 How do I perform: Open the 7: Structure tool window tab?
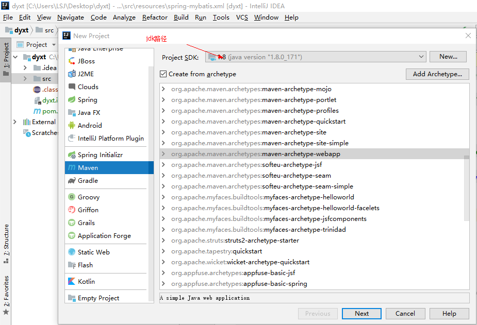click(x=6, y=244)
